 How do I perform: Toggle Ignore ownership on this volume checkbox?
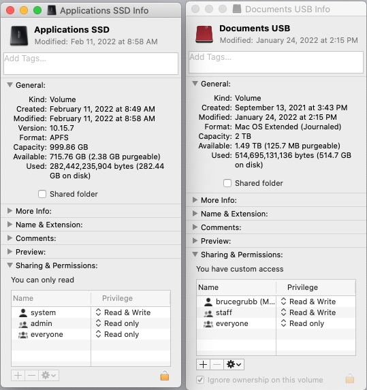tap(200, 380)
